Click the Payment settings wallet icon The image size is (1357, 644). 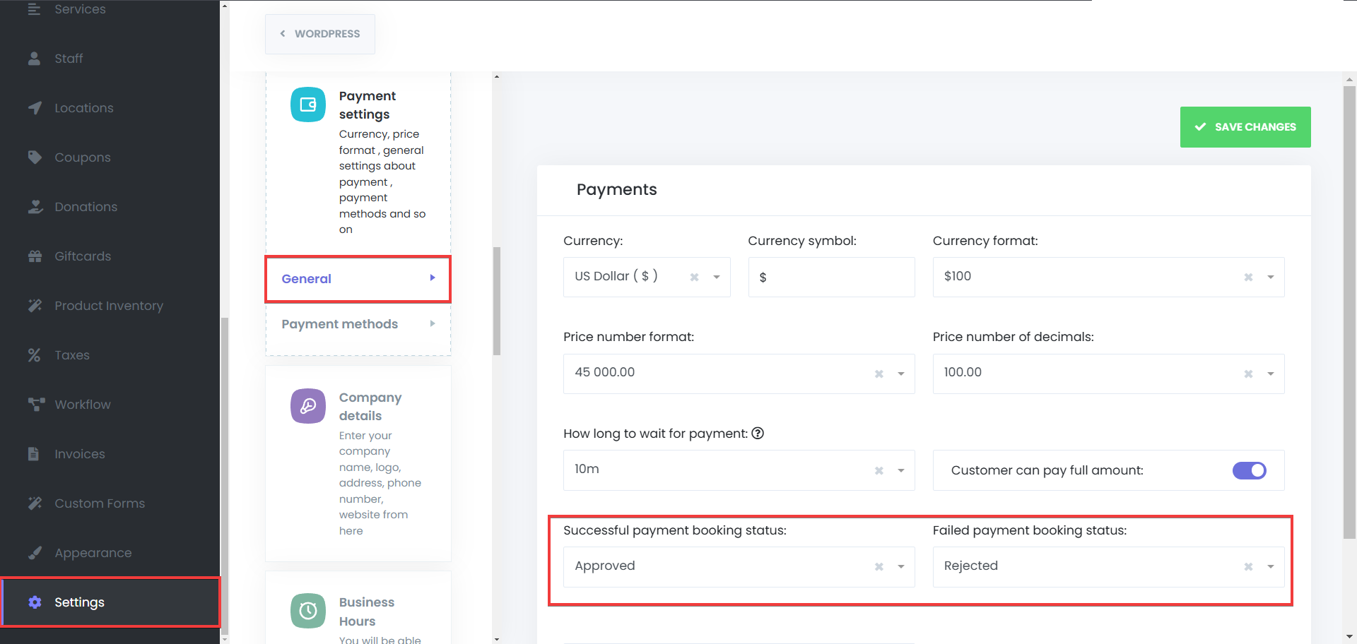coord(308,105)
